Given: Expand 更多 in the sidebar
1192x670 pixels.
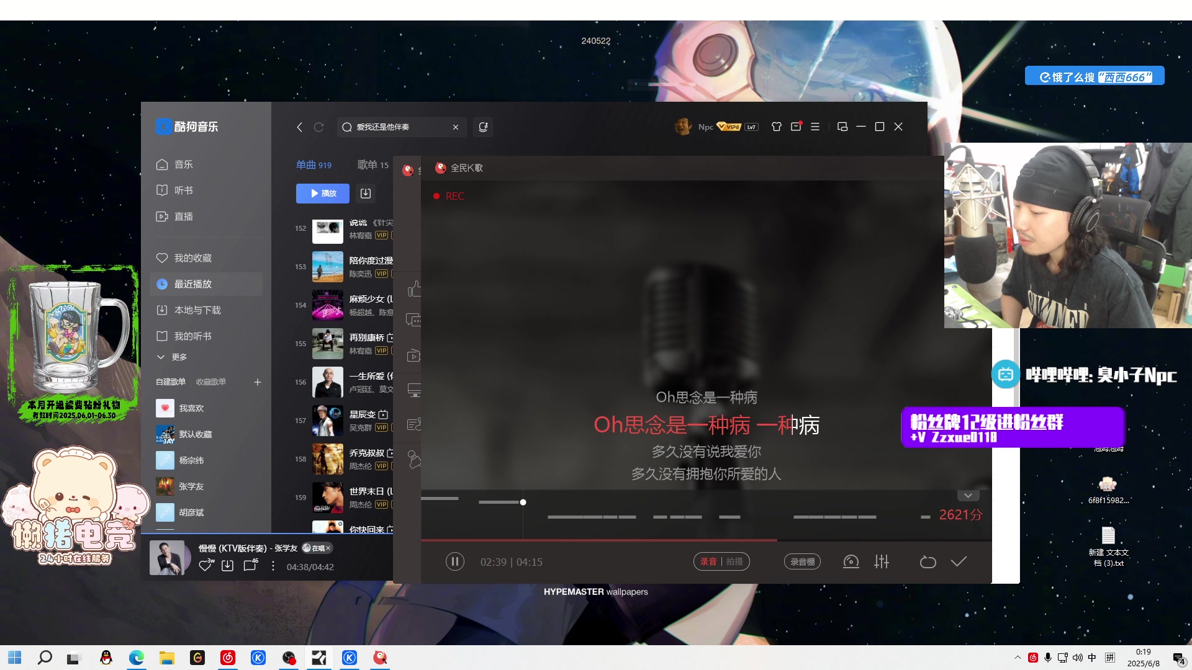Looking at the screenshot, I should pos(172,357).
